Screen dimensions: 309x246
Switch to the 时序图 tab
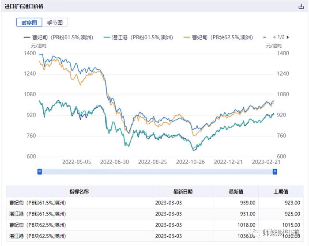[29, 23]
